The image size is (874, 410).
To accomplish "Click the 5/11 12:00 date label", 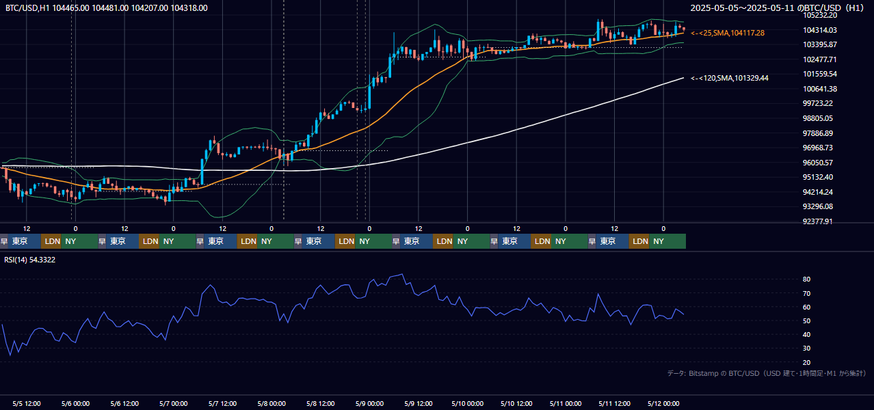I will [x=615, y=403].
